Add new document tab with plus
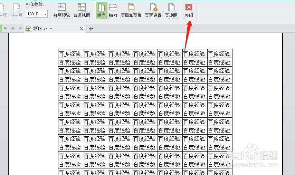The image size is (295, 175). (x=91, y=29)
